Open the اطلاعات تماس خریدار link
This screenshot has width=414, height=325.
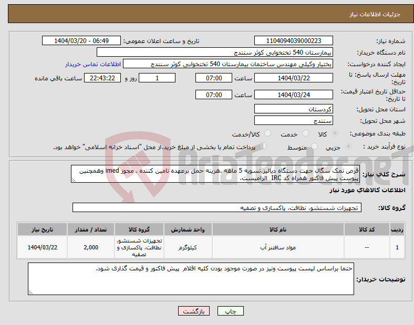coord(93,64)
